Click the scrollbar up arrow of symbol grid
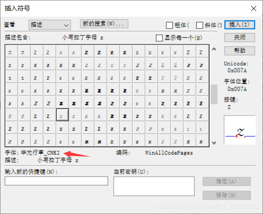Image resolution: width=263 pixels, height=214 pixels. click(x=214, y=49)
